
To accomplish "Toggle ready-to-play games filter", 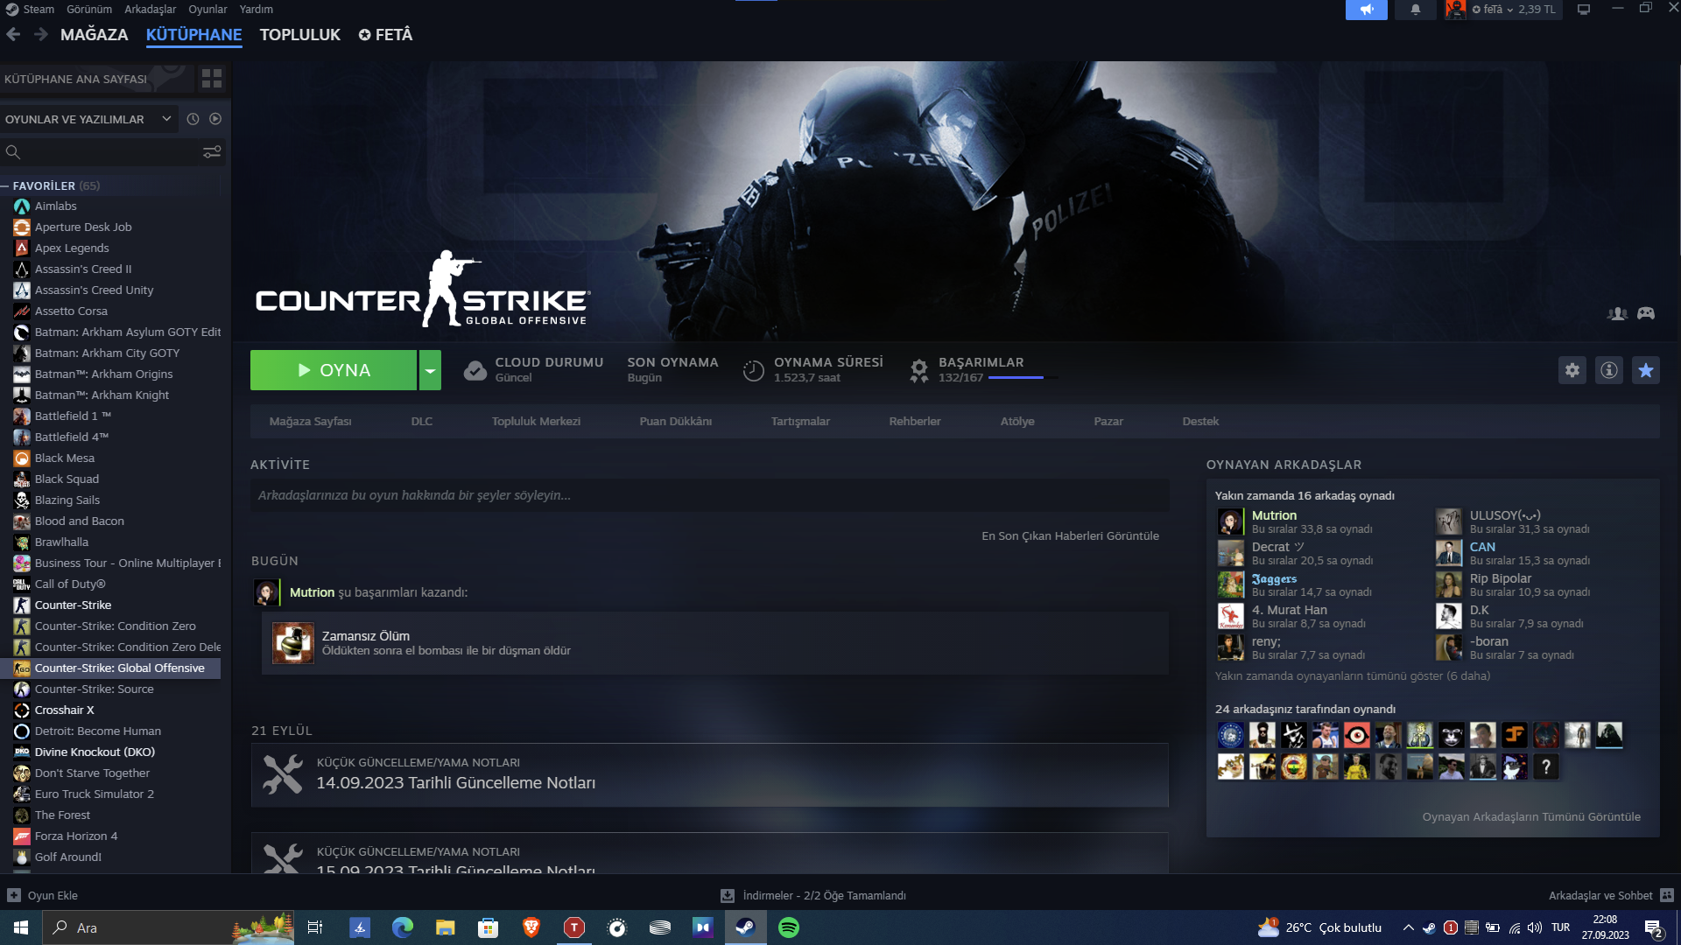I will [215, 119].
